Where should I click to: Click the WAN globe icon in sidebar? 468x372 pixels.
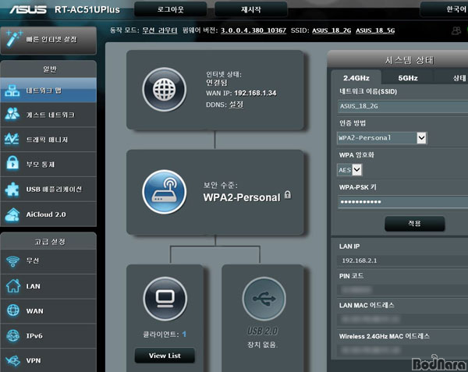(x=12, y=310)
